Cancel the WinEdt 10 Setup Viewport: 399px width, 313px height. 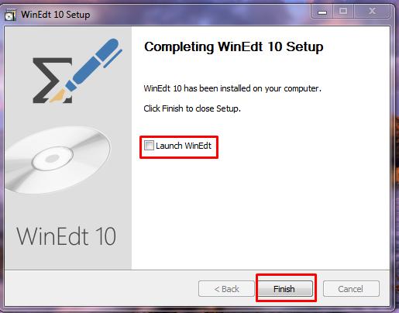tap(351, 289)
